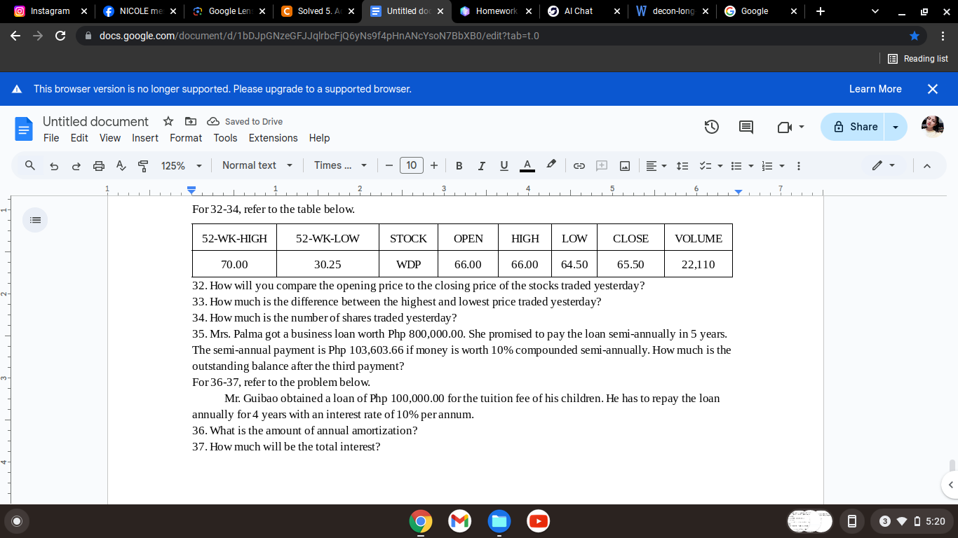Viewport: 958px width, 538px height.
Task: Insert a link with chain icon
Action: (x=579, y=166)
